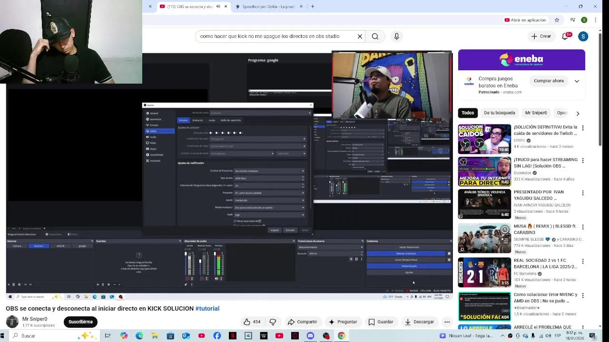Clear the YouTube search box text
Image resolution: width=609 pixels, height=342 pixels.
pyautogui.click(x=360, y=36)
